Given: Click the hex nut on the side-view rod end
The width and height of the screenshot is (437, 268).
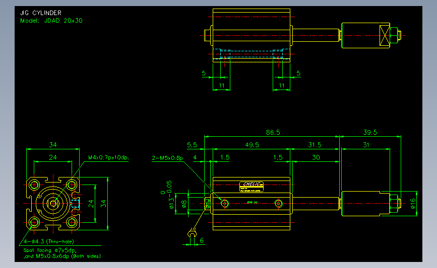Looking at the screenshot, I should (x=394, y=204).
